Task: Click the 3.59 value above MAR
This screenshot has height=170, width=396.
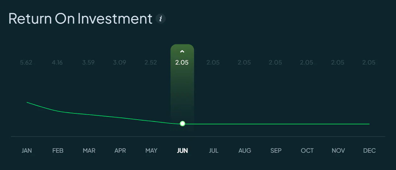Action: 88,62
